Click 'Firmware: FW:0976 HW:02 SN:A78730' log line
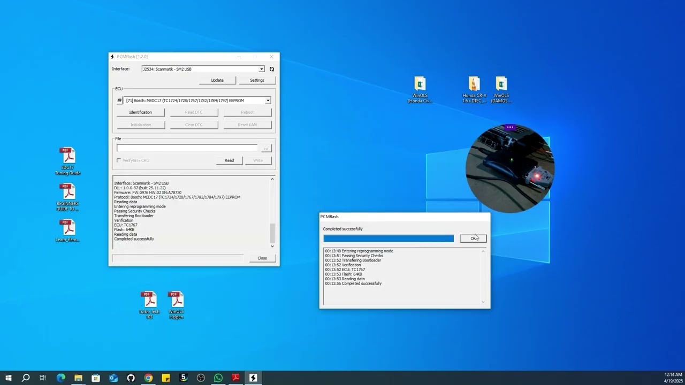This screenshot has height=385, width=685. tap(148, 192)
